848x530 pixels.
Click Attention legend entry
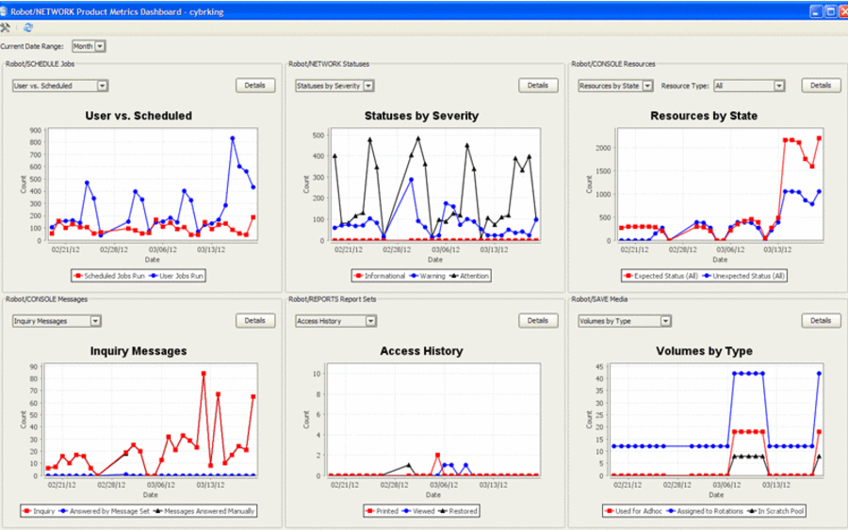pos(469,276)
